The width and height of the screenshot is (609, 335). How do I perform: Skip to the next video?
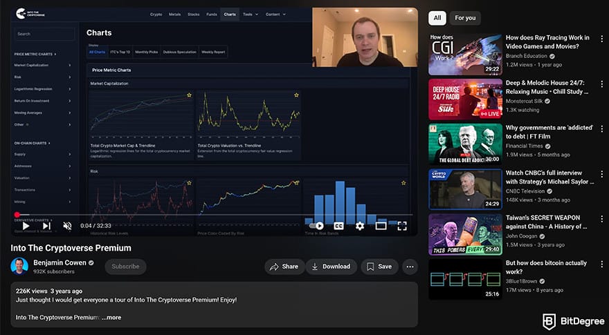[46, 225]
